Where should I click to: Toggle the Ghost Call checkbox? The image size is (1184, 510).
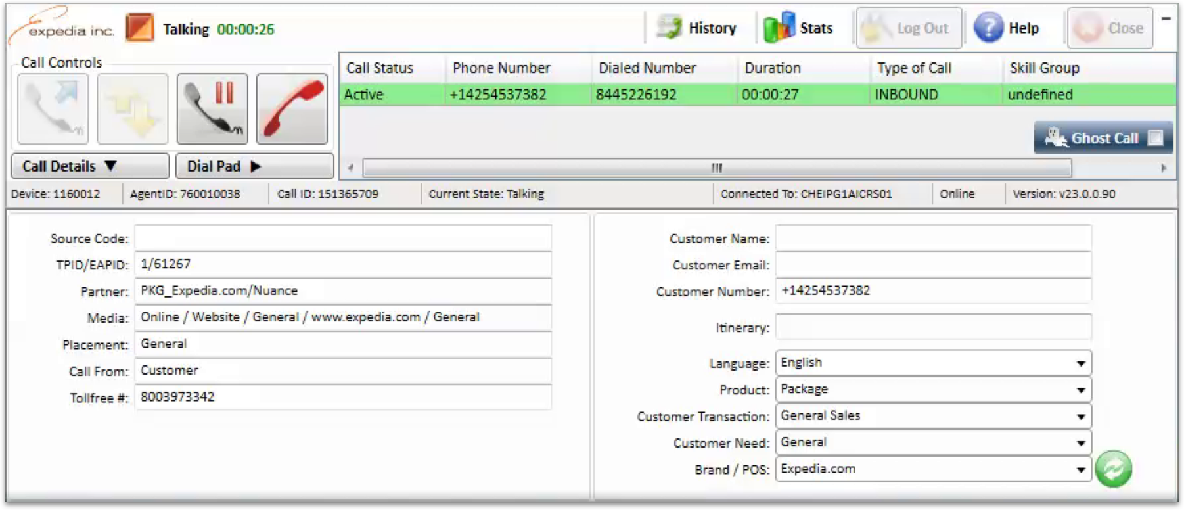(x=1155, y=138)
